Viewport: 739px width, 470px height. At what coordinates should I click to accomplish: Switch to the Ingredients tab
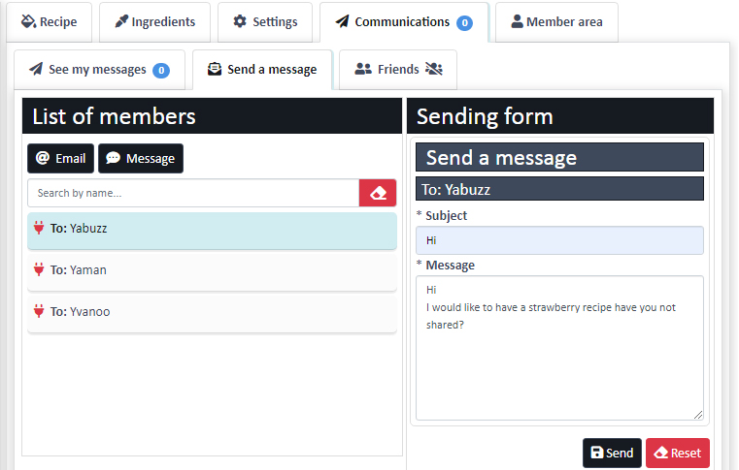pos(155,22)
